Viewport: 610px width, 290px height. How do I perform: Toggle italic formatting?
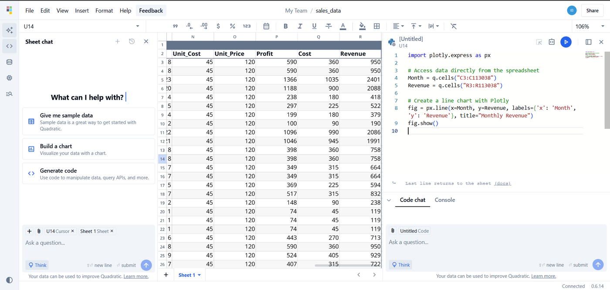(300, 26)
